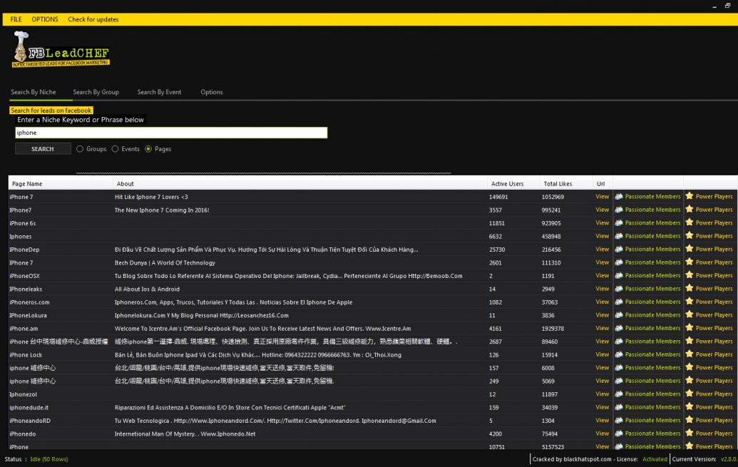Click Power Players star for Iphones row
The height and width of the screenshot is (467, 738).
pyautogui.click(x=690, y=236)
